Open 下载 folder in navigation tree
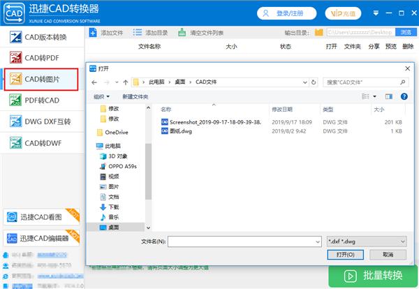 pyautogui.click(x=110, y=207)
